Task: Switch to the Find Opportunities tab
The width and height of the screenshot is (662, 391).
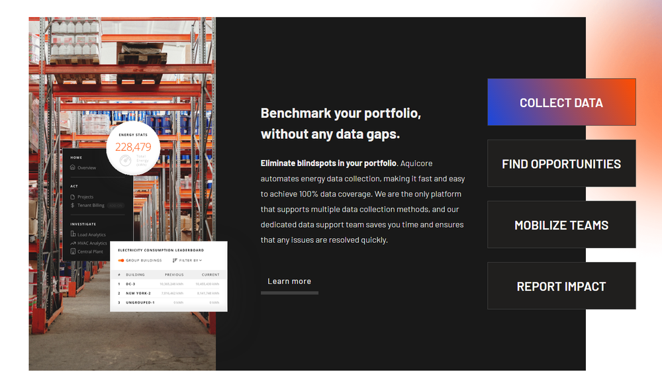Action: click(x=561, y=163)
